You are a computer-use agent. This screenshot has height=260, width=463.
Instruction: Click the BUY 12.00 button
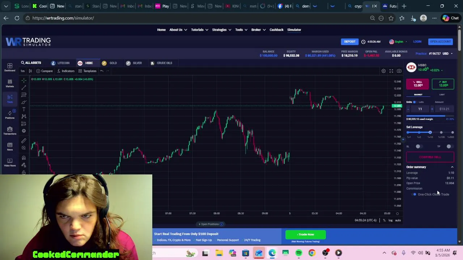click(443, 84)
